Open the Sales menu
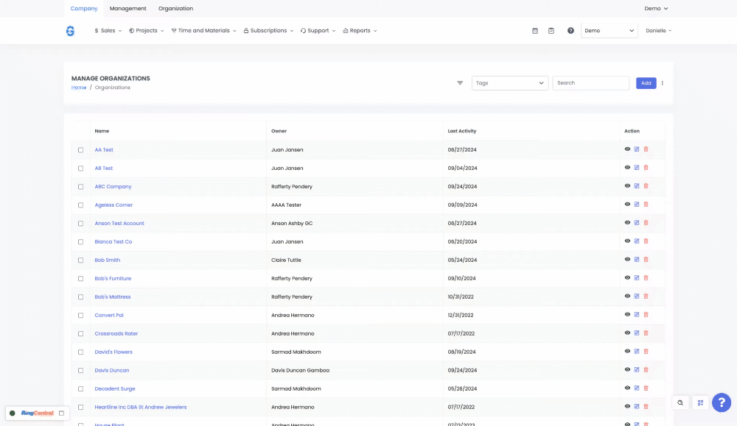The height and width of the screenshot is (426, 737). [x=108, y=31]
